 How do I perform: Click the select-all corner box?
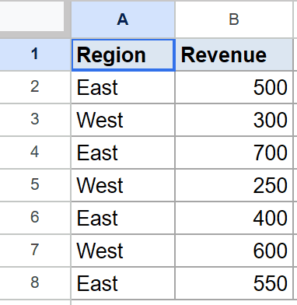(32, 16)
